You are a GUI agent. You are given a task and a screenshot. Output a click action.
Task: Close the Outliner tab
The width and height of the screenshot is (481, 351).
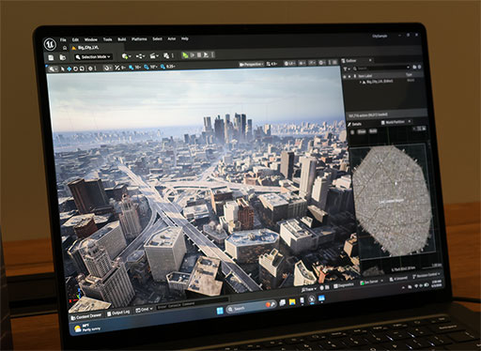(x=370, y=60)
